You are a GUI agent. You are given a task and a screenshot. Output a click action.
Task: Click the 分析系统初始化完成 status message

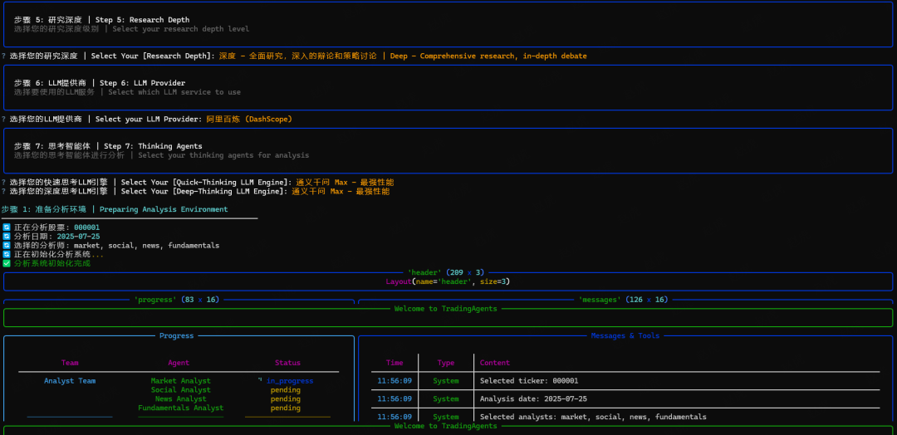[x=52, y=263]
